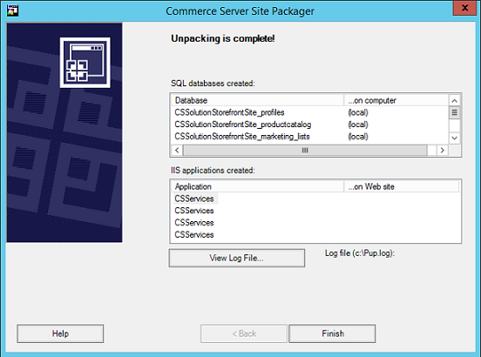The image size is (481, 357).
Task: Click (local) beside the profiles database
Action: (358, 112)
